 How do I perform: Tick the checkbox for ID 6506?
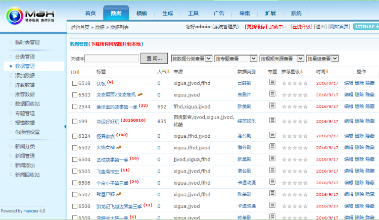coord(75,183)
